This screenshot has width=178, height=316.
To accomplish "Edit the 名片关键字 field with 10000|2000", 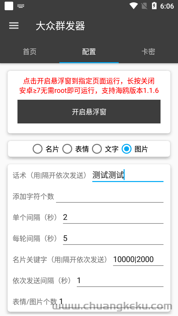I will (x=138, y=259).
